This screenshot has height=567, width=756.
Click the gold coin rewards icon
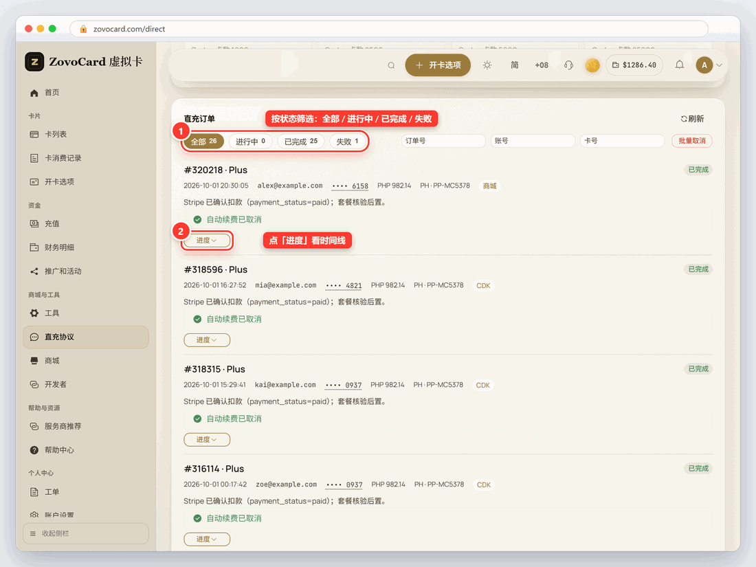(x=592, y=65)
